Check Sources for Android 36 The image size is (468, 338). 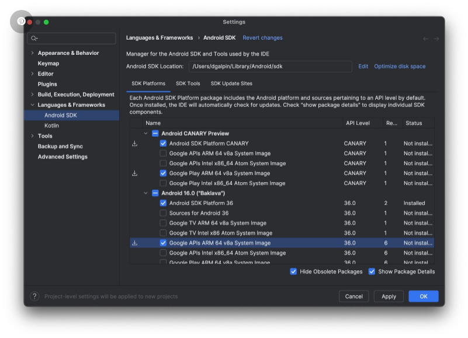163,213
